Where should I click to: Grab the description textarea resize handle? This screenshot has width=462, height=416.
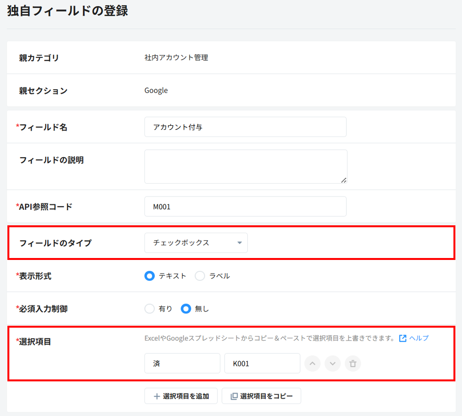343,180
